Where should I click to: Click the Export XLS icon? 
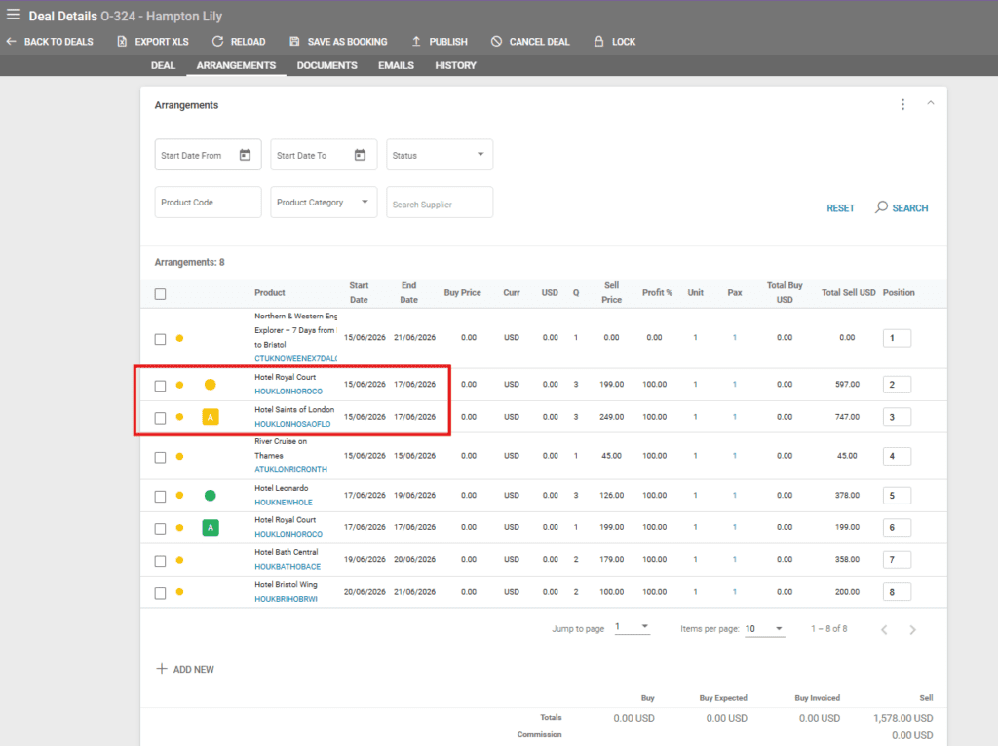(x=122, y=42)
